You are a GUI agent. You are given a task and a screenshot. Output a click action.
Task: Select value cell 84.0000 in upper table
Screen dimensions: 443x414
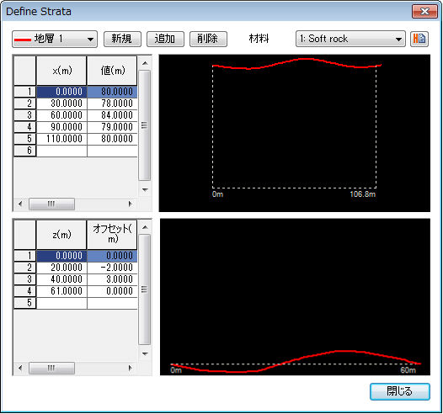click(x=112, y=115)
